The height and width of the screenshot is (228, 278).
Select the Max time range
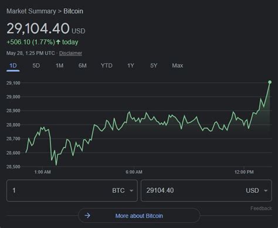[x=178, y=66]
